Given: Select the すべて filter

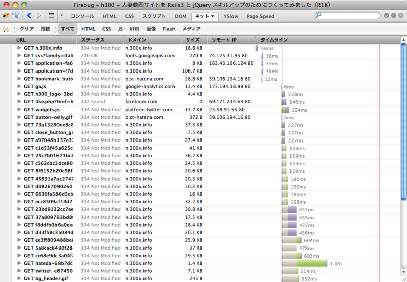Looking at the screenshot, I should 68,29.
